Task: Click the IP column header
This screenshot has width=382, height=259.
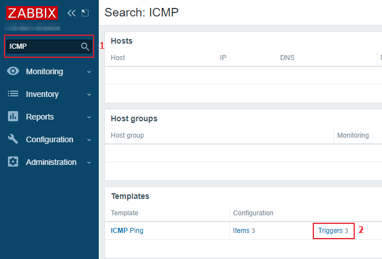Action: click(x=223, y=58)
